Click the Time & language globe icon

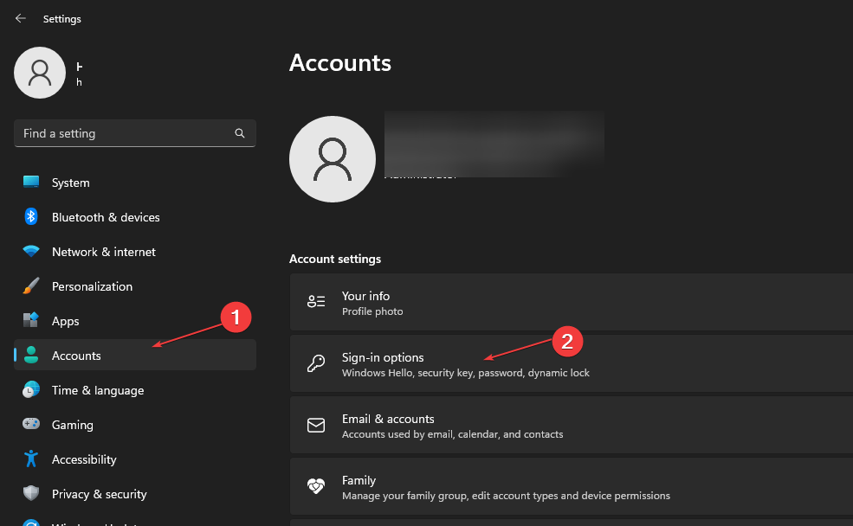click(x=31, y=389)
